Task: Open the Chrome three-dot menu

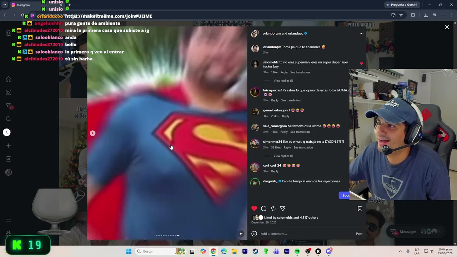Action: pyautogui.click(x=452, y=15)
